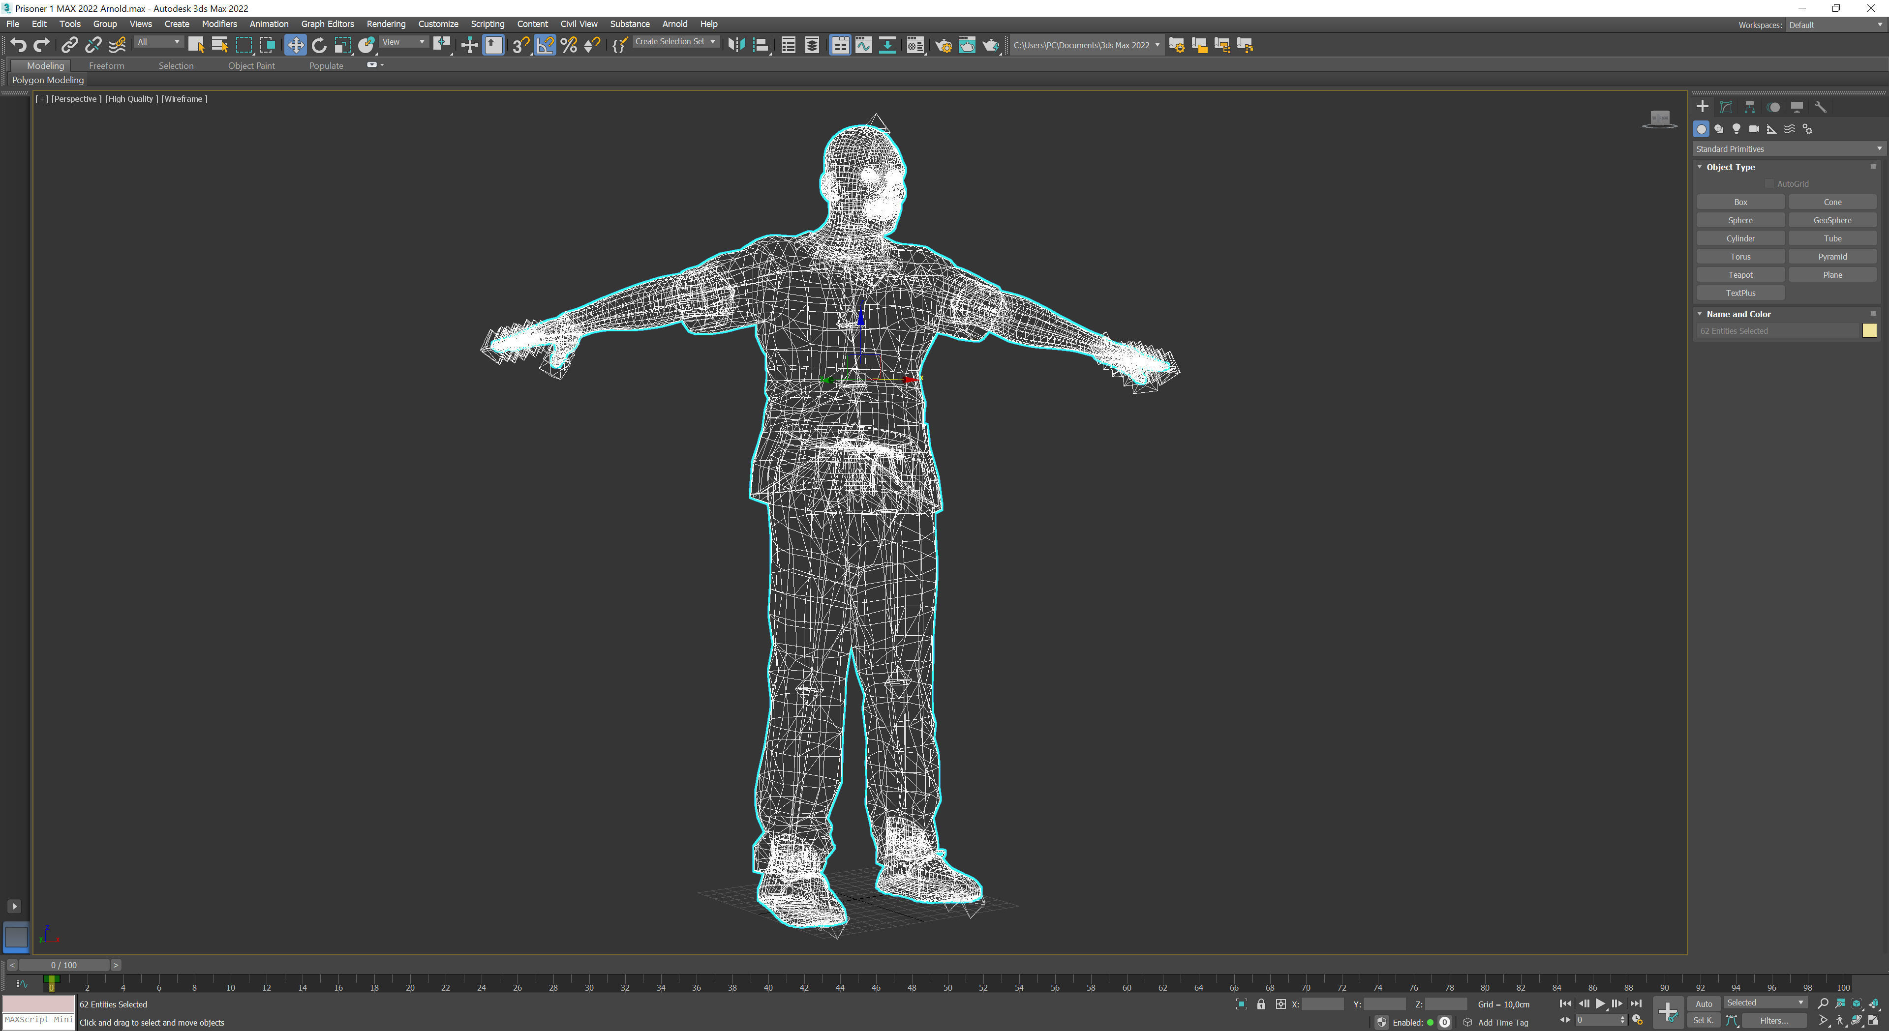Create a Teapot primitive
The image size is (1889, 1031).
[1740, 275]
